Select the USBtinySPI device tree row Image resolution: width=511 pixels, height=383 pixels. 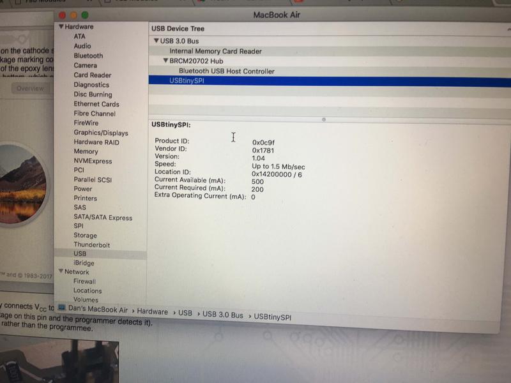pos(330,81)
